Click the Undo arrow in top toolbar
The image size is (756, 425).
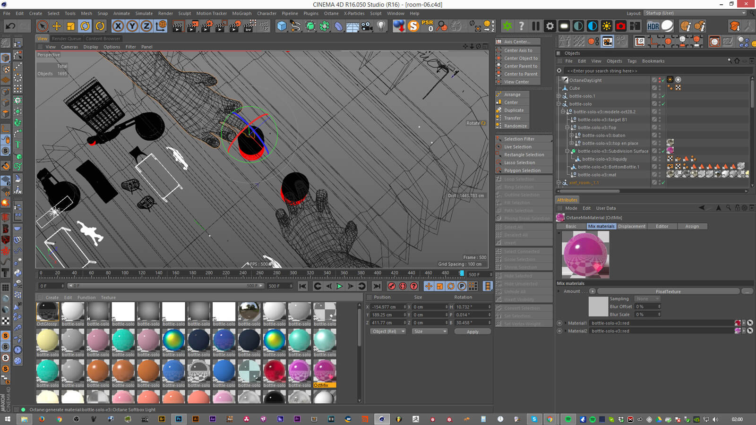pos(10,26)
